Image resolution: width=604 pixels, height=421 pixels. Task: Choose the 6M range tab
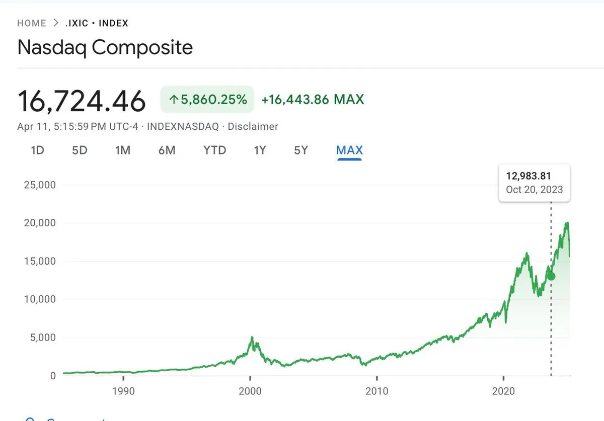click(167, 150)
